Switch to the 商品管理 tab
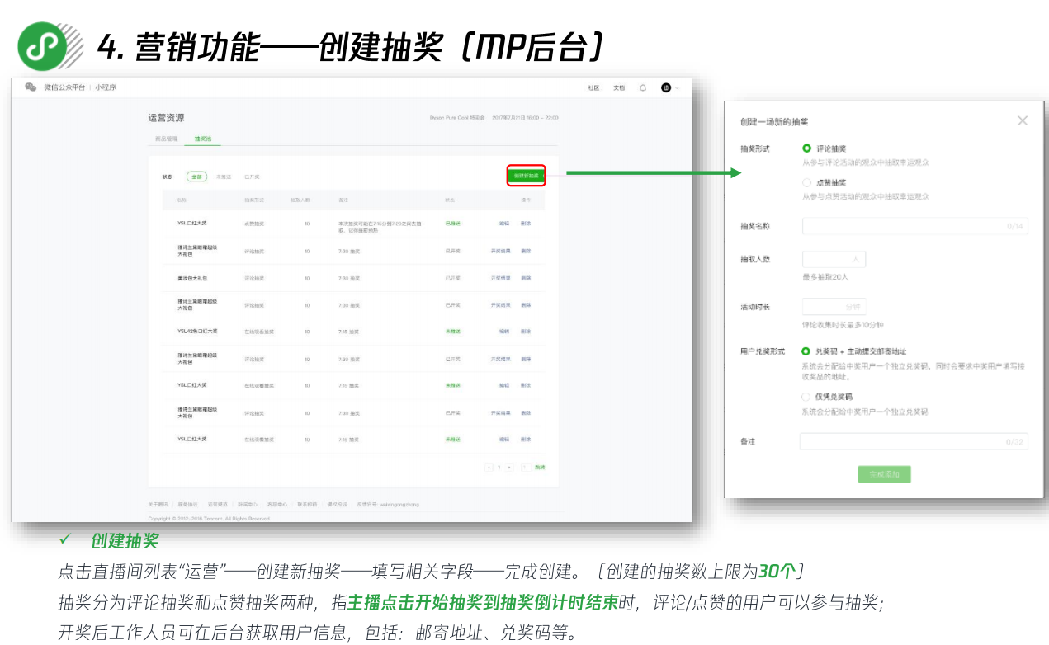Screen dimensions: 1049x645 click(x=166, y=139)
